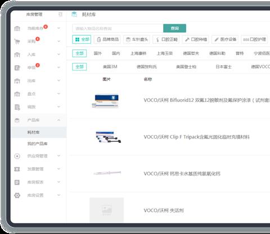This screenshot has height=234, width=270.
Task: Select the 口腔正畸 orthodontics category
Action: click(x=166, y=39)
